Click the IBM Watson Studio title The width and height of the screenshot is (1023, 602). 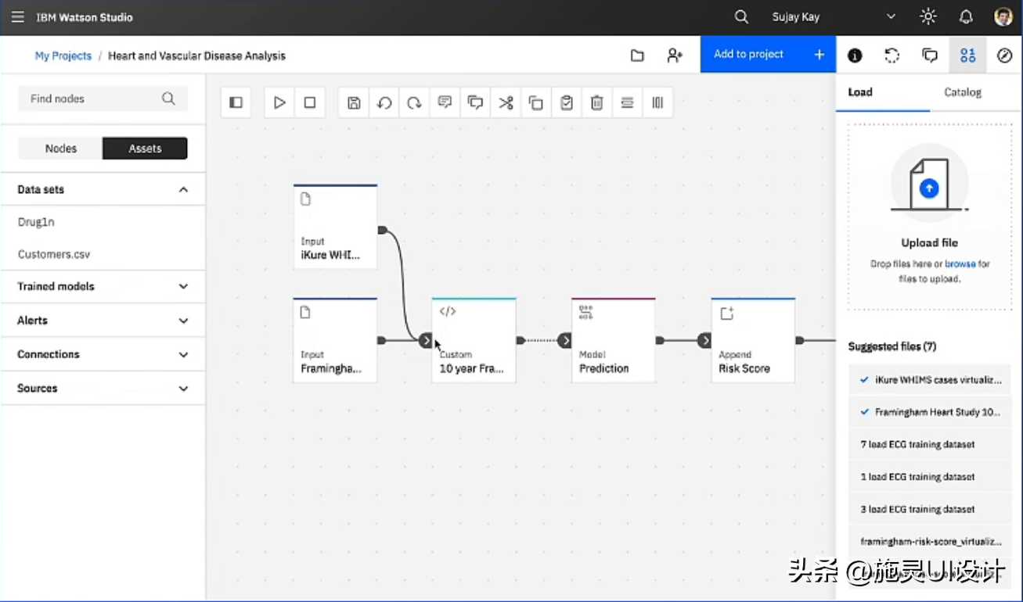click(x=85, y=16)
